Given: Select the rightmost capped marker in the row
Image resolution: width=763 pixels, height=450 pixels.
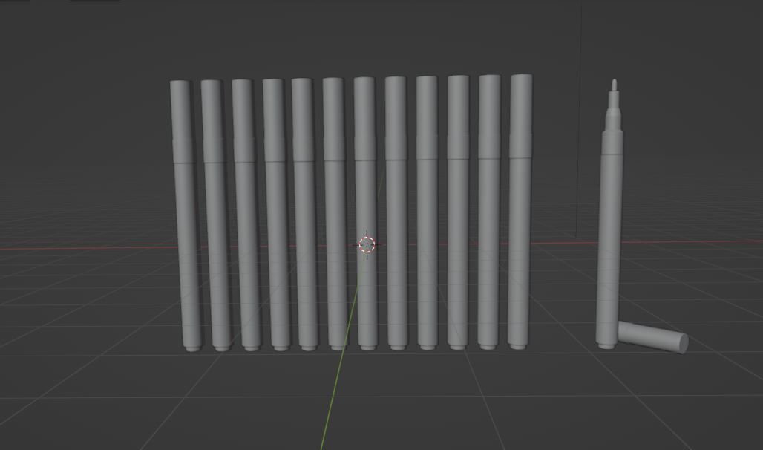Looking at the screenshot, I should click(520, 212).
